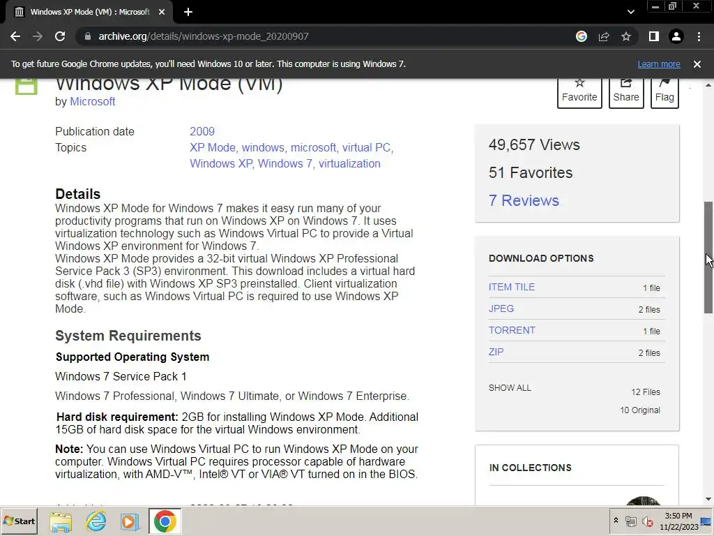
Task: Open Windows Explorer from taskbar
Action: coord(61,521)
